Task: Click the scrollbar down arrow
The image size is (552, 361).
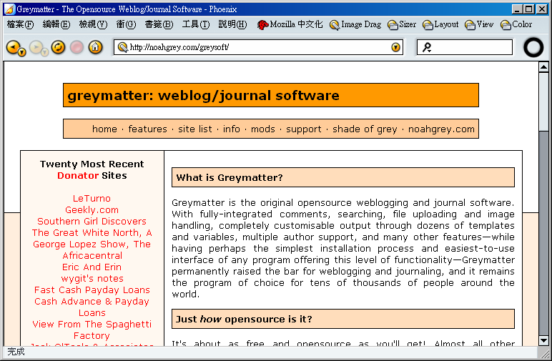Action: [543, 340]
